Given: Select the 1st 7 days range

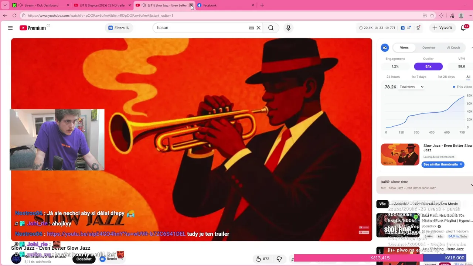Looking at the screenshot, I should pyautogui.click(x=419, y=77).
